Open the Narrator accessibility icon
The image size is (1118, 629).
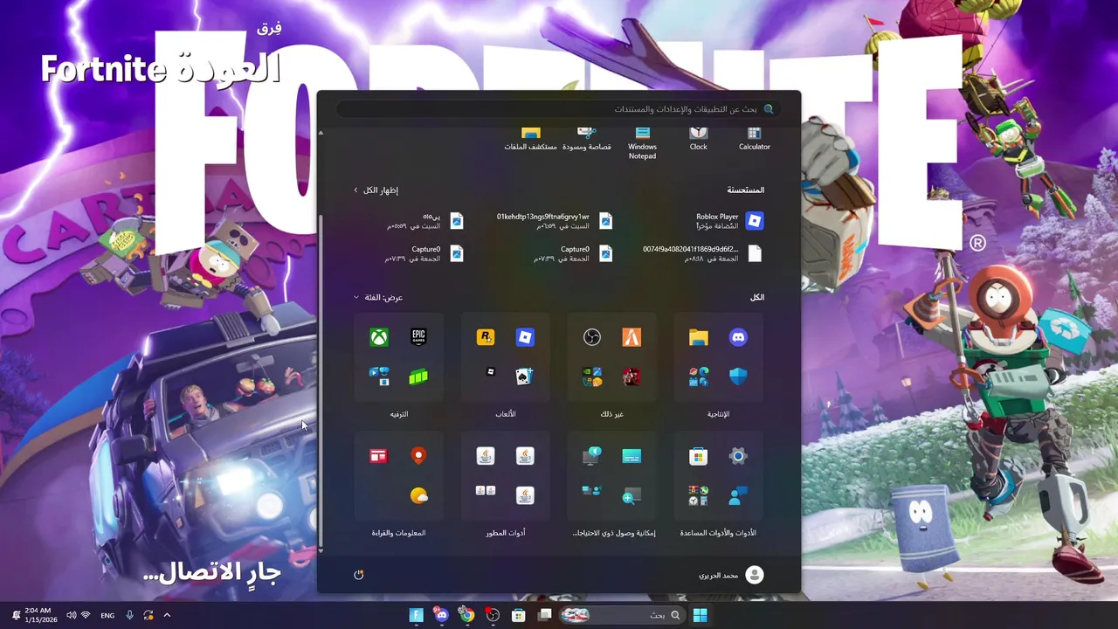tap(591, 456)
